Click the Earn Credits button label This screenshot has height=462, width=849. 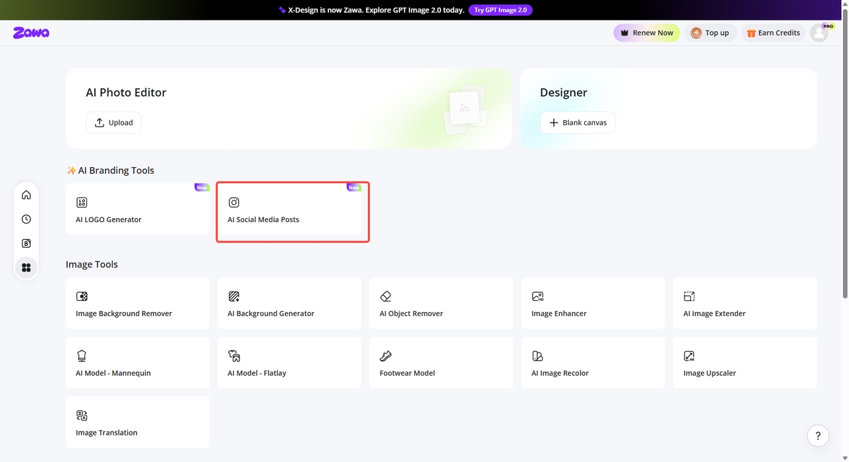tap(779, 33)
